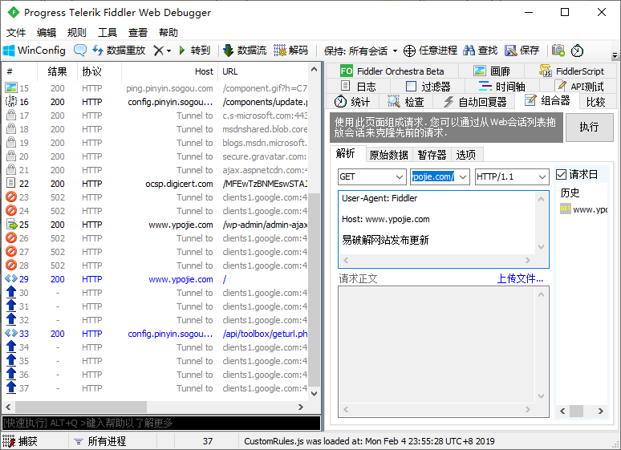Click the Any Process (任意进程) crosshair icon

click(409, 50)
